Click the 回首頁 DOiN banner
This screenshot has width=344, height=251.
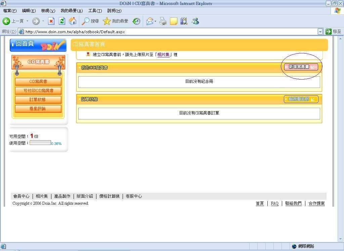click(x=38, y=45)
